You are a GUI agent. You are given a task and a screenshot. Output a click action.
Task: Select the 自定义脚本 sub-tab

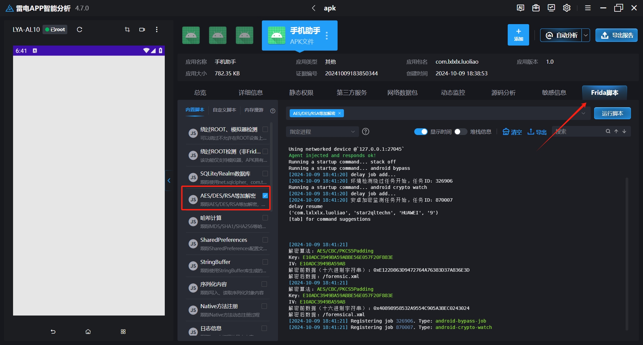point(224,110)
